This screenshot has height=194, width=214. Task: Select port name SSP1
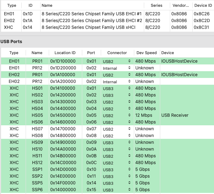[37, 169]
